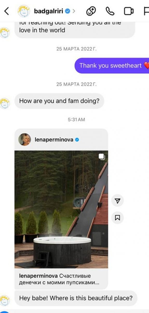Save shared post with bookmark icon

click(118, 218)
